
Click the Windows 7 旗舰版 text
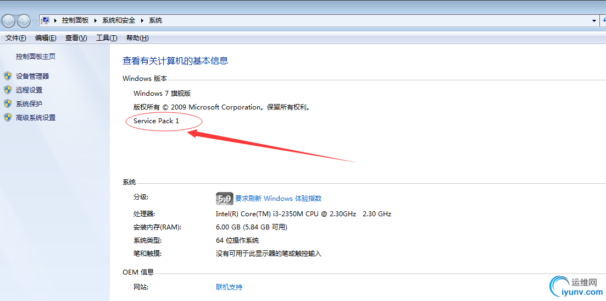click(x=162, y=93)
